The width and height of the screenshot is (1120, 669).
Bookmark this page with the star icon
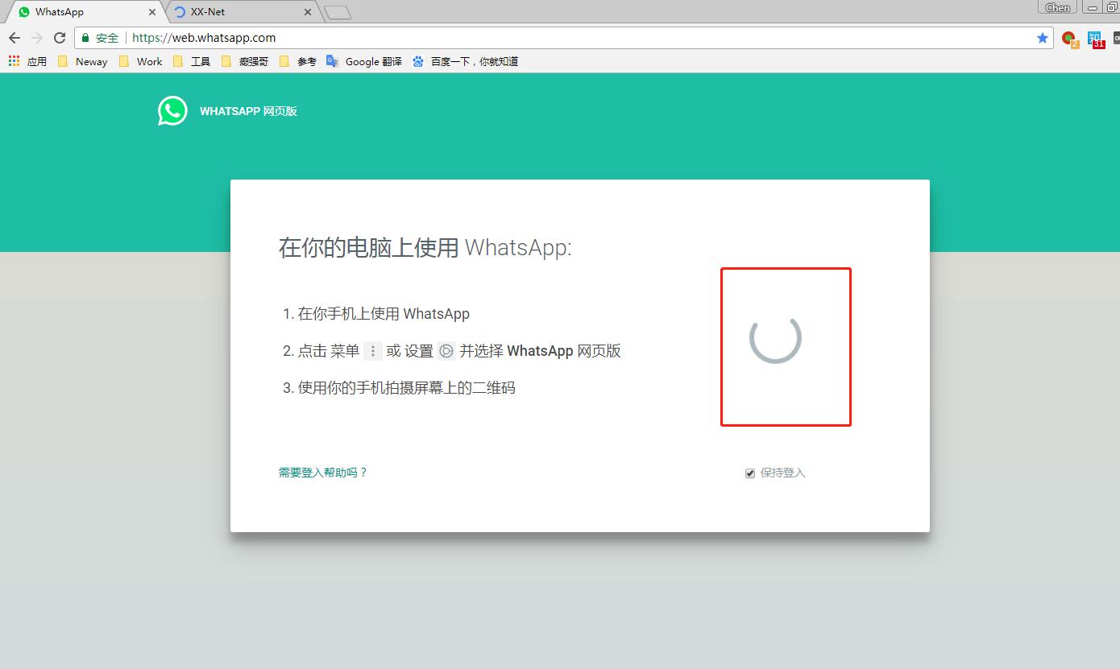pyautogui.click(x=1043, y=37)
